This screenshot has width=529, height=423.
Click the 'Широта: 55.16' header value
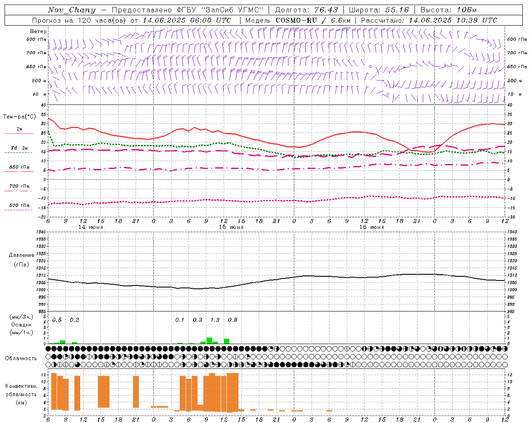[x=379, y=10]
